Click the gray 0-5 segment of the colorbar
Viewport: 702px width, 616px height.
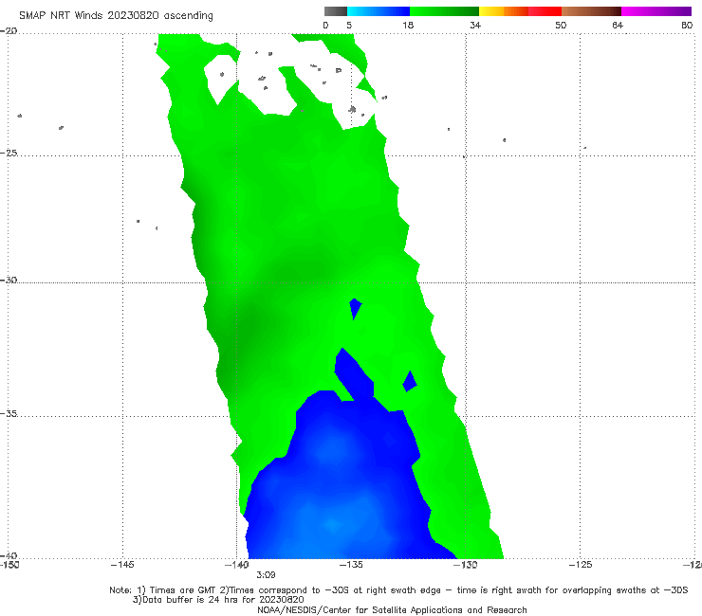335,11
